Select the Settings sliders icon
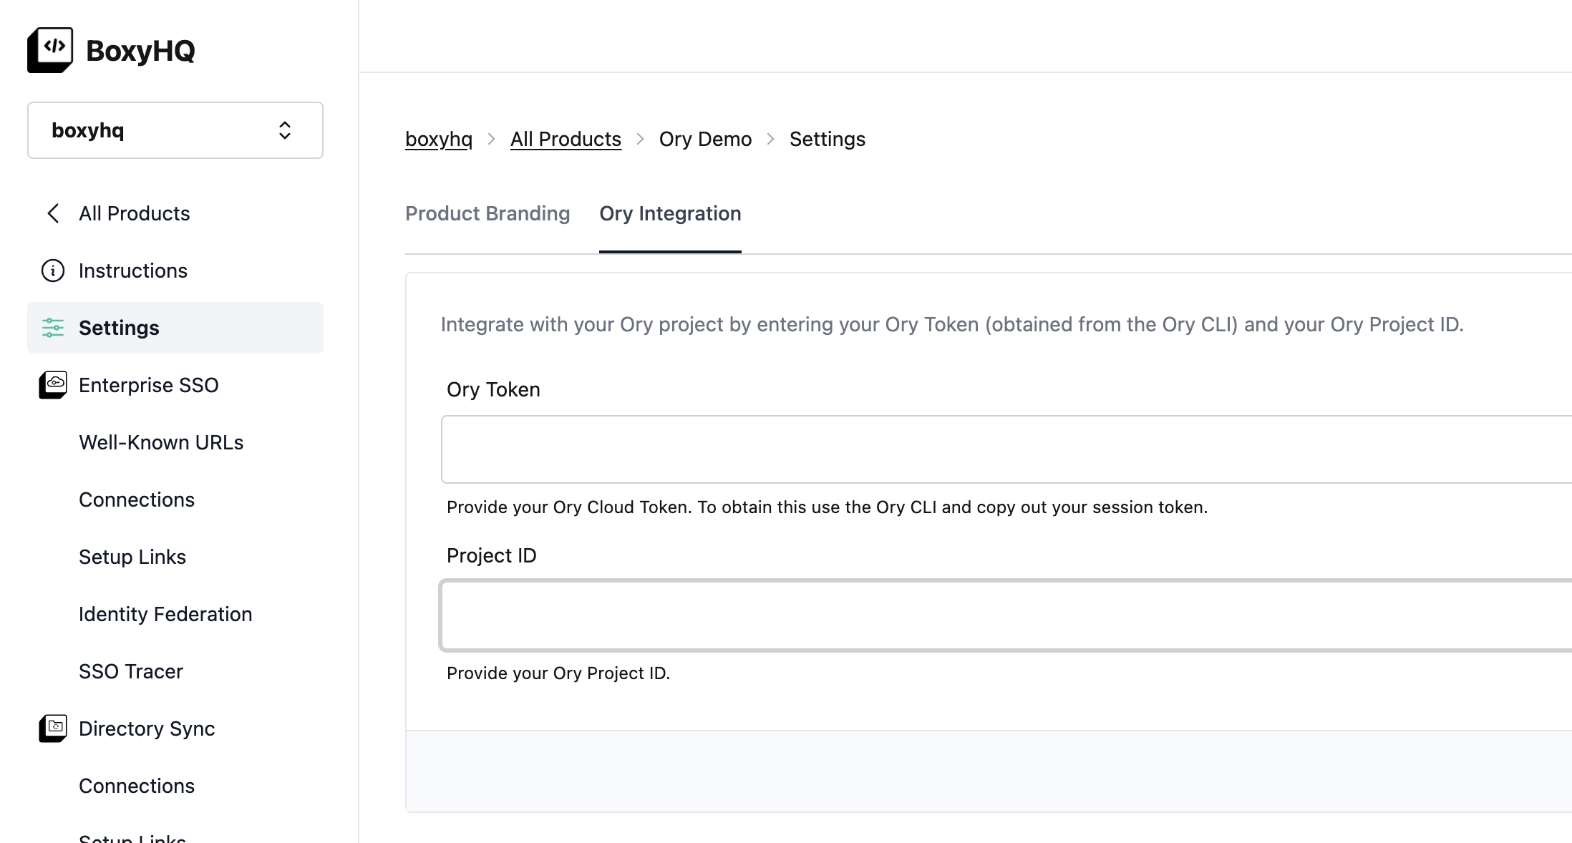Screen dimensions: 1572x843 point(52,328)
